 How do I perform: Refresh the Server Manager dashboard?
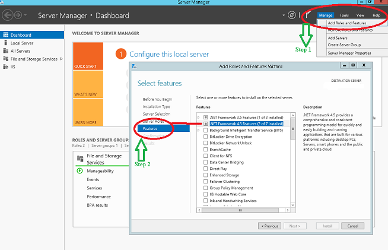292,15
